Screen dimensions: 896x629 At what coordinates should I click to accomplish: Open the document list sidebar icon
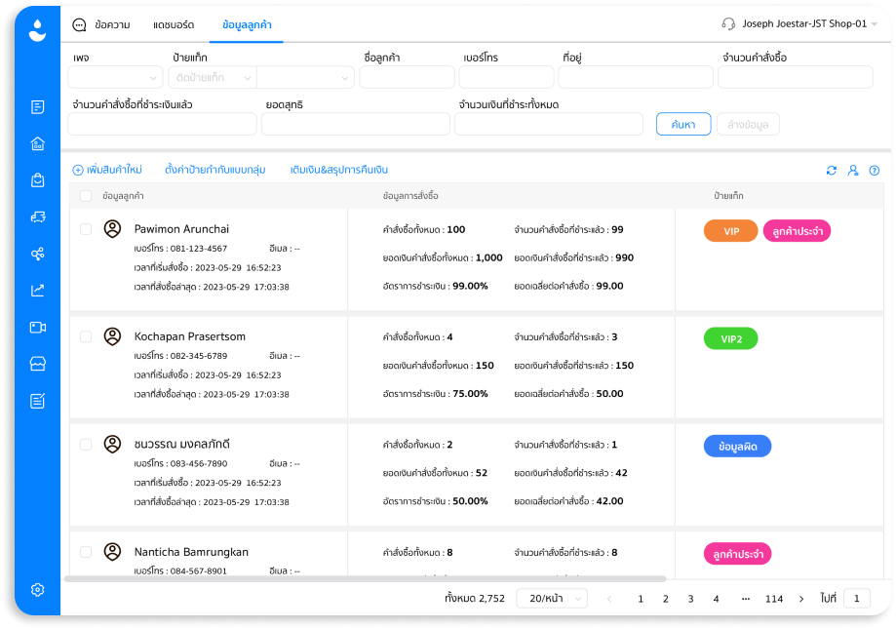tap(38, 107)
